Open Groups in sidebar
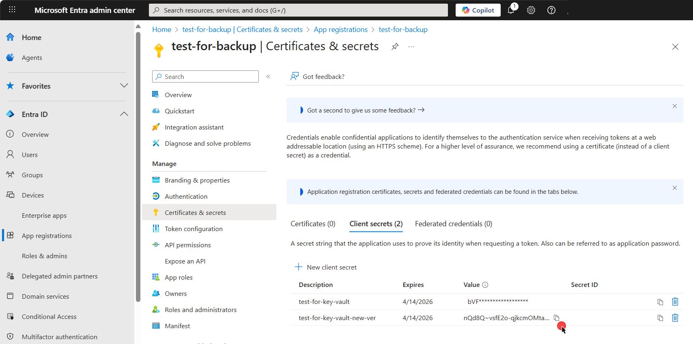Image resolution: width=693 pixels, height=344 pixels. (x=32, y=175)
